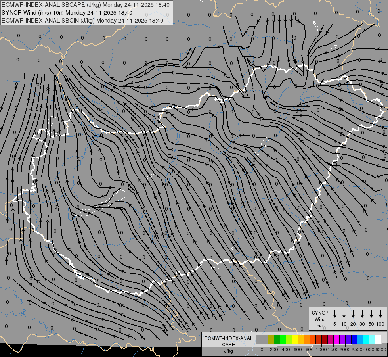Click the 2000 tick label on CAPE scale
The height and width of the screenshot is (357, 388).
click(x=345, y=349)
